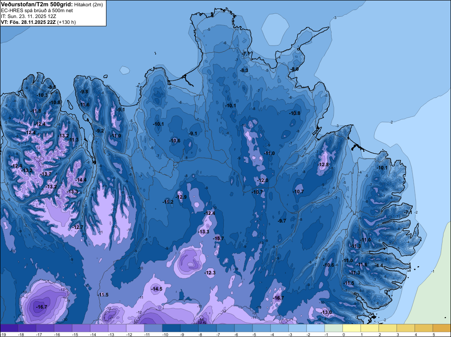Click the '-9' label in the color scale
This screenshot has height=337, width=451.
183,334
